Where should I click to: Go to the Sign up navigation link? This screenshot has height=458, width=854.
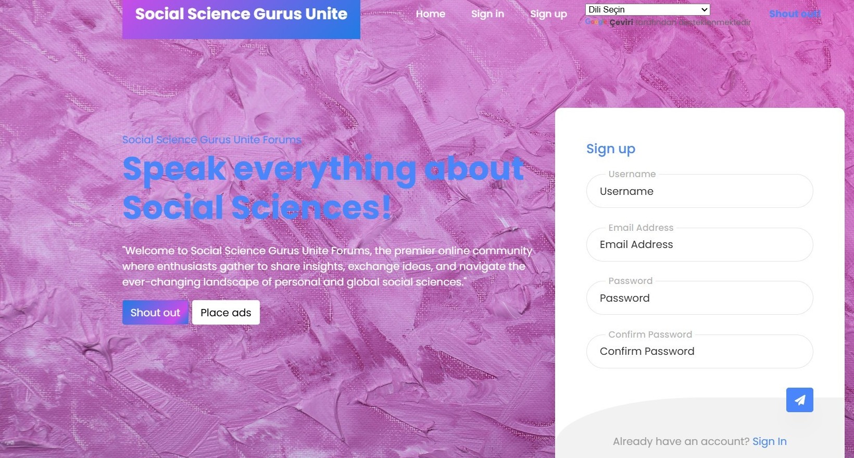pyautogui.click(x=548, y=14)
